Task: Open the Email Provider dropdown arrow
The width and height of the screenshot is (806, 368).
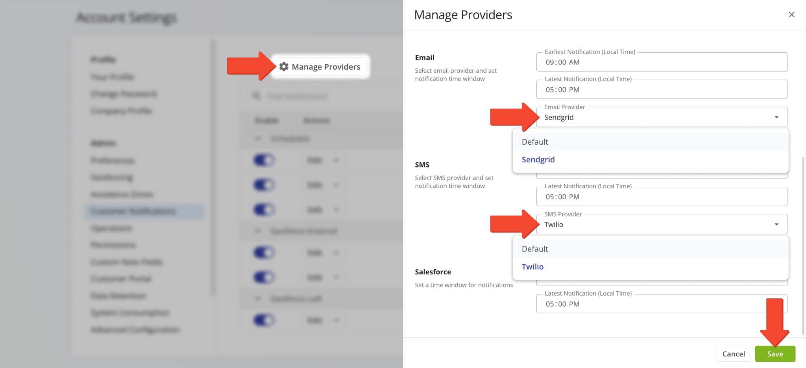Action: click(x=776, y=117)
